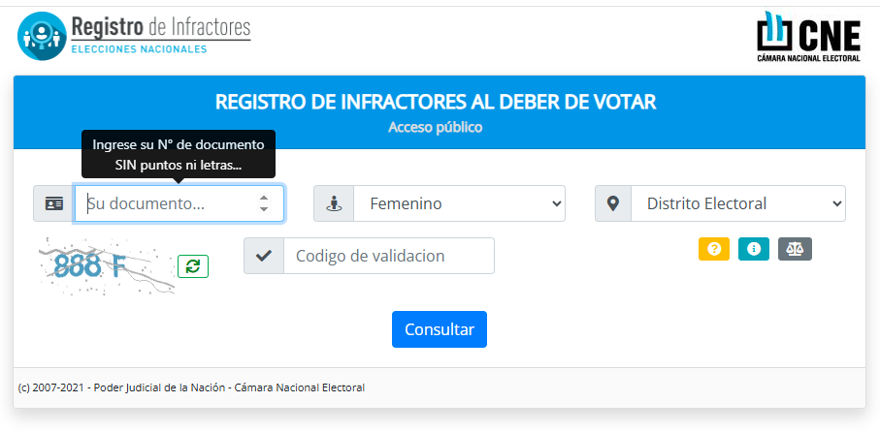880x433 pixels.
Task: Click the gray balance scale icon
Action: tap(795, 249)
